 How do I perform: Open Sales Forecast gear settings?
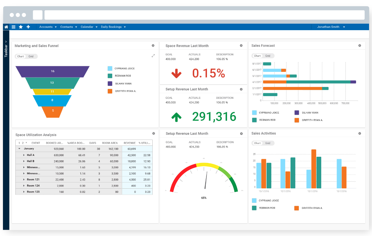pos(360,46)
